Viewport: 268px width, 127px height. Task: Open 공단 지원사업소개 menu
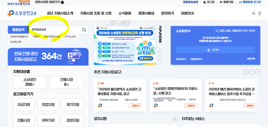60,13
